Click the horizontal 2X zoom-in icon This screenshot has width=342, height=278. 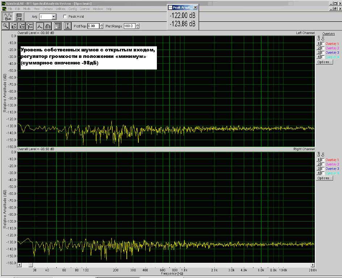pos(14,26)
